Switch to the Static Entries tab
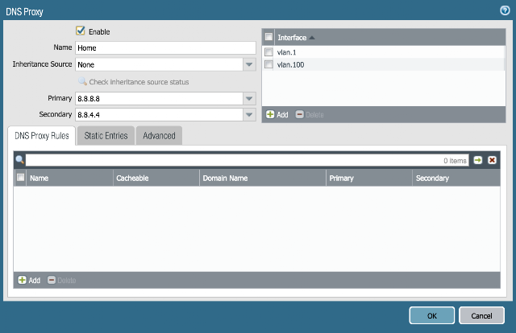This screenshot has height=333, width=516. [x=106, y=136]
